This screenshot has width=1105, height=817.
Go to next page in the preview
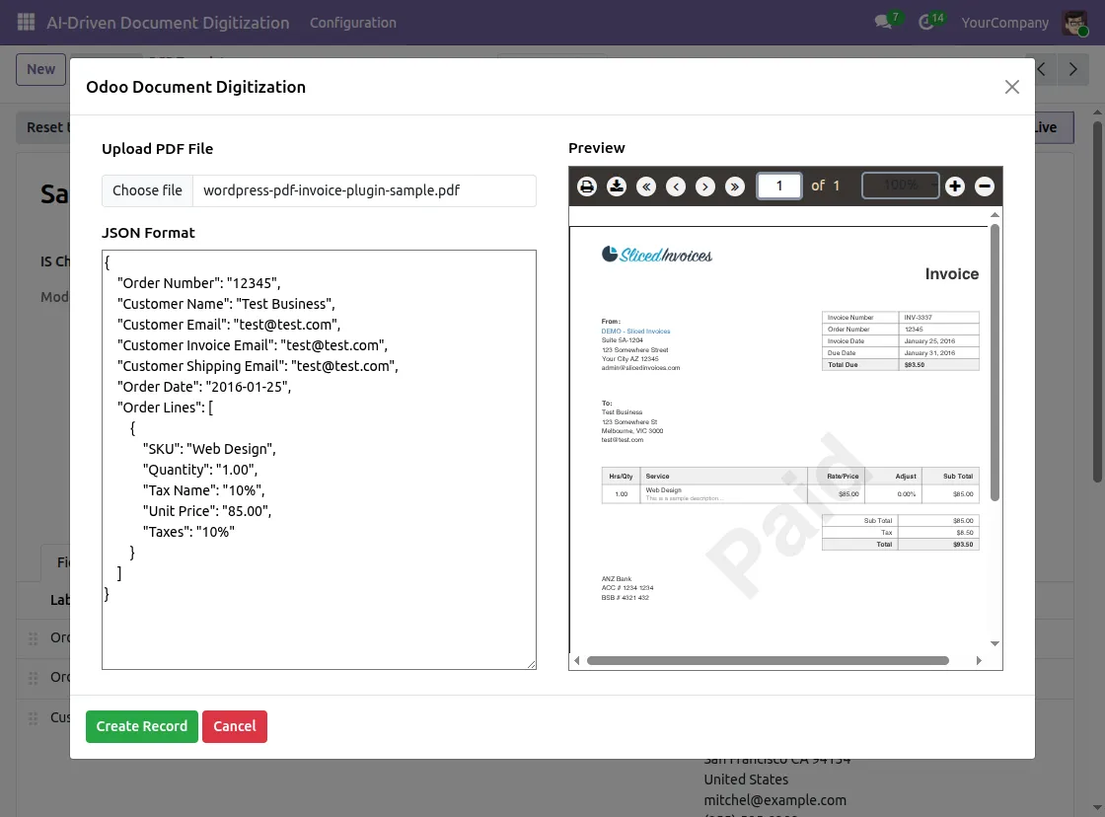(705, 186)
